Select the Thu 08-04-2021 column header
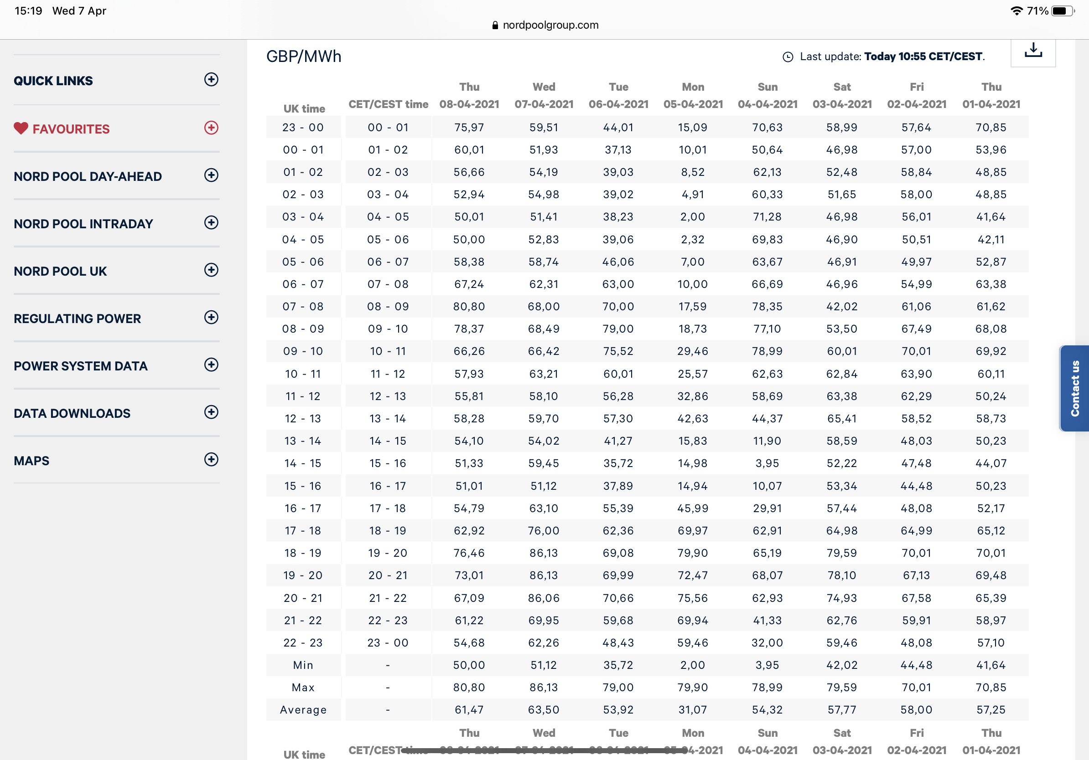Image resolution: width=1089 pixels, height=760 pixels. (469, 96)
